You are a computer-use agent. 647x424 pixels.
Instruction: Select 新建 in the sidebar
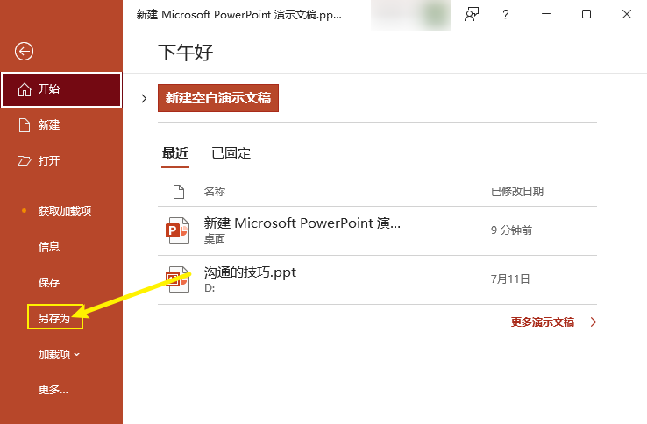61,125
